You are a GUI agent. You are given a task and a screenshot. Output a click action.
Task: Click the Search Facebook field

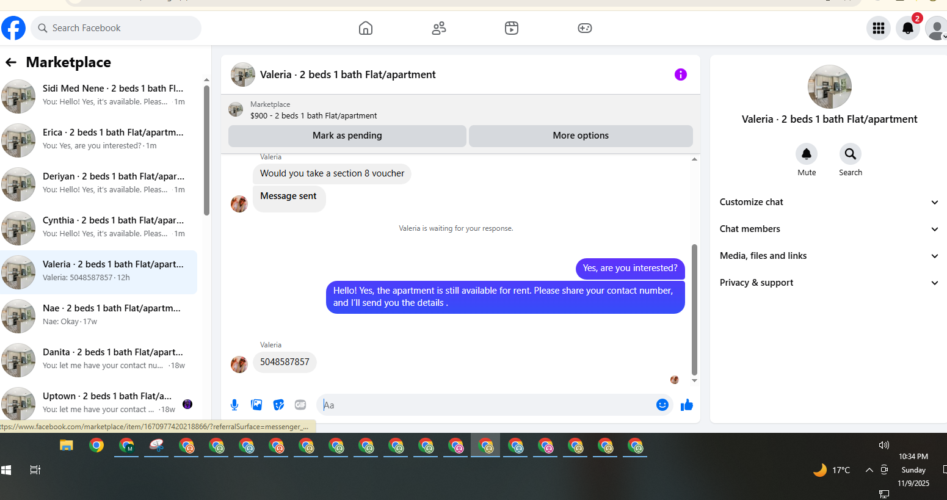(116, 28)
